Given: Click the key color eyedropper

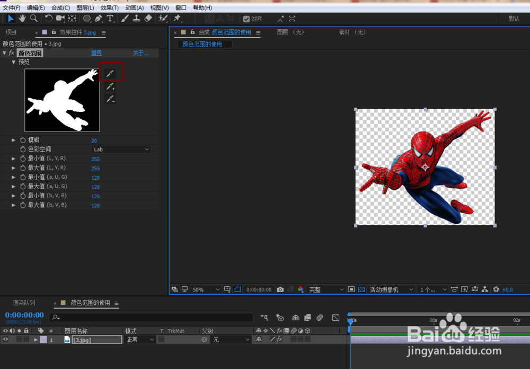Looking at the screenshot, I should pyautogui.click(x=110, y=74).
